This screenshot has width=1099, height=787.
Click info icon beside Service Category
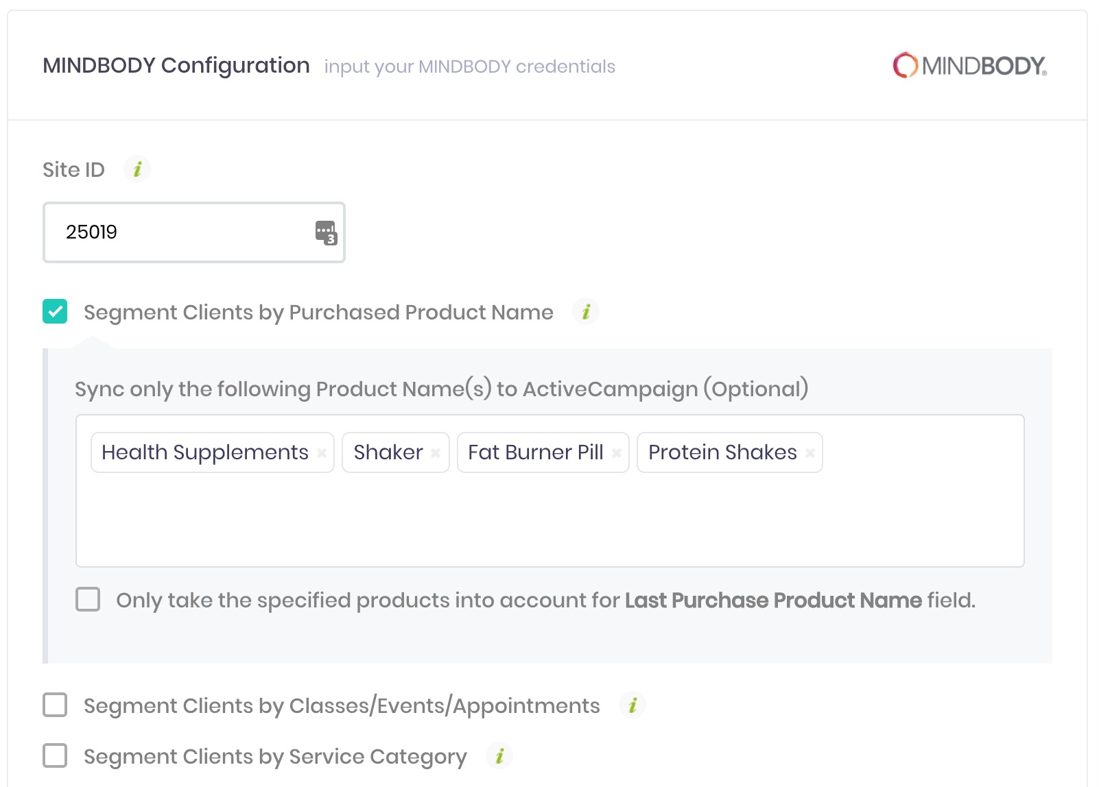(x=499, y=755)
